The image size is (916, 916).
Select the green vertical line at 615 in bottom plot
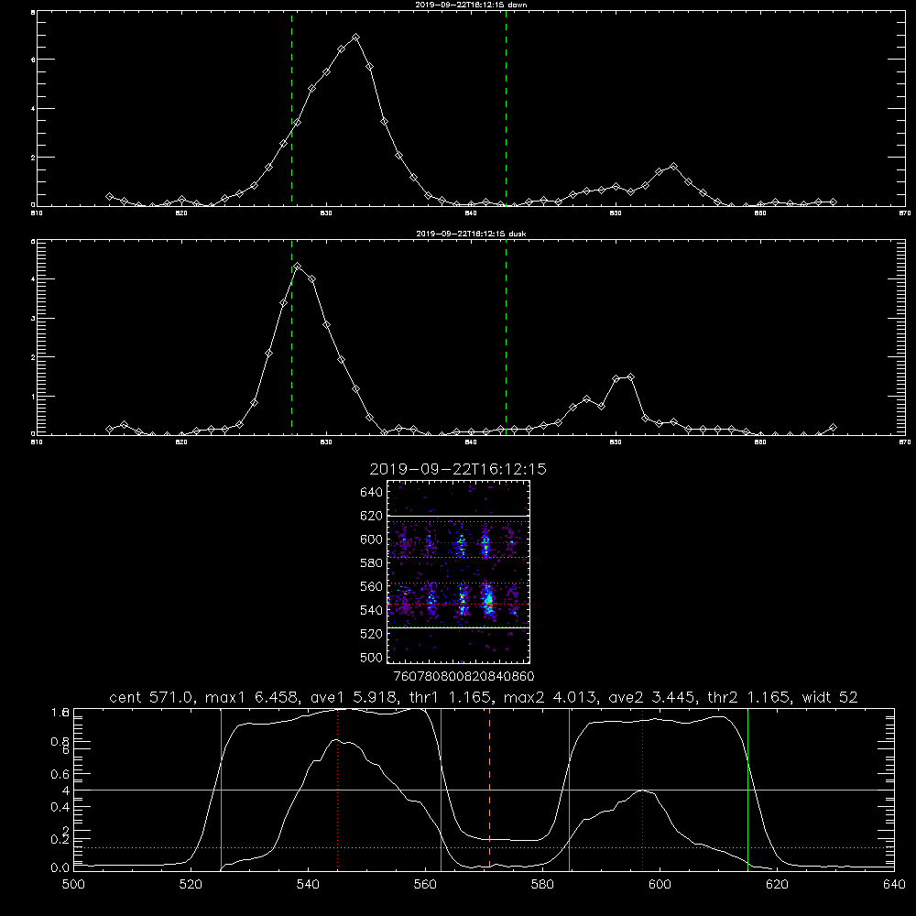tap(747, 789)
